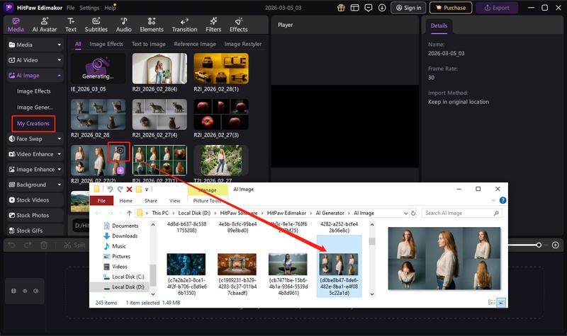The image size is (567, 336).
Task: Switch to the Text to Image tab
Action: (148, 44)
